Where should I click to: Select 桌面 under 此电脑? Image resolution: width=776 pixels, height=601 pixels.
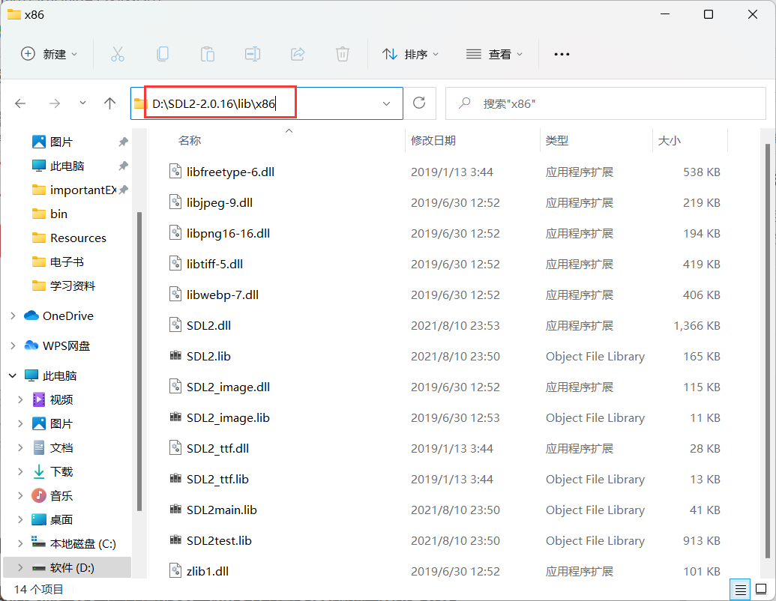pos(61,519)
